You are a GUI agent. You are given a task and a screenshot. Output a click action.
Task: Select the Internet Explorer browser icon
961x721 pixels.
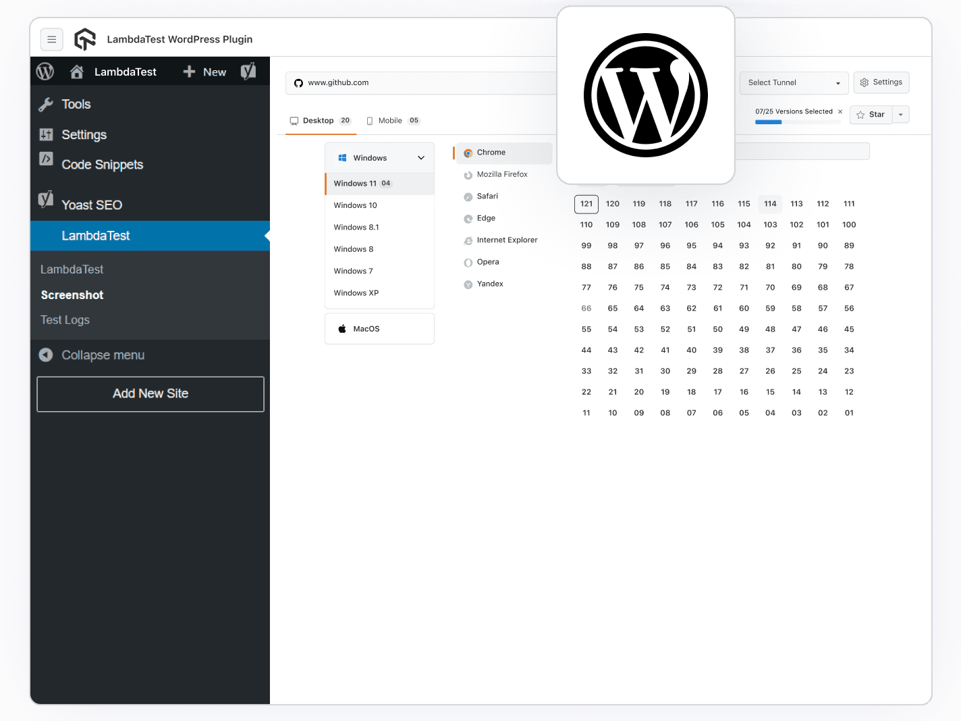[468, 240]
